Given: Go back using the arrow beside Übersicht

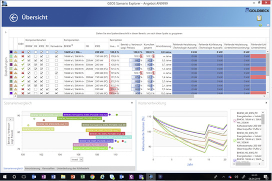Looking at the screenshot, I should click(x=13, y=17).
